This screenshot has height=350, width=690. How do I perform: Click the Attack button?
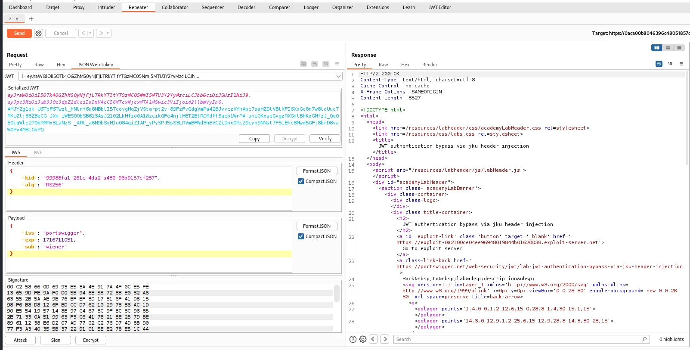tap(20, 340)
